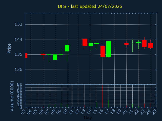Click the green volume bar on day 17
The width and height of the screenshot is (162, 121).
point(109,104)
